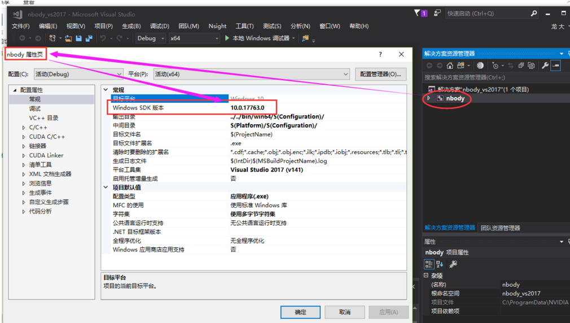Click the Property Pages wrench icon in Properties panel
The image size is (570, 323).
pos(453,264)
